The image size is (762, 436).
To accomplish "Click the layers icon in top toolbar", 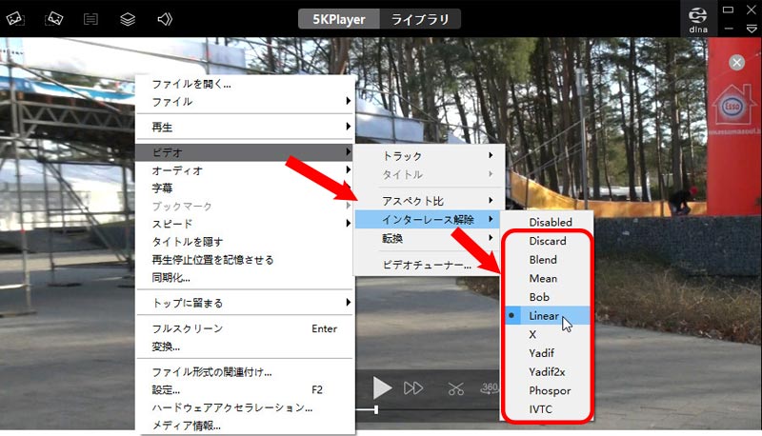I will (128, 19).
